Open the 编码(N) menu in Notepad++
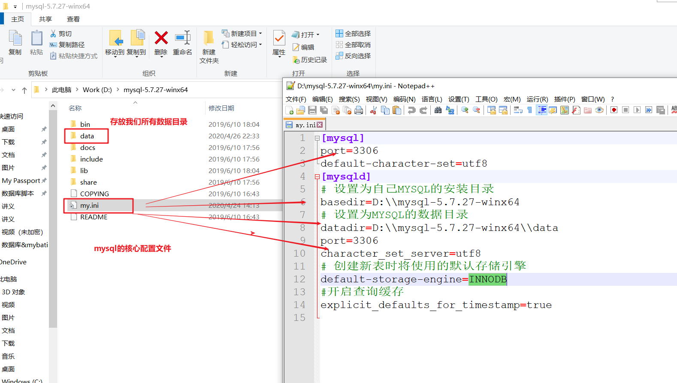The height and width of the screenshot is (383, 677). pyautogui.click(x=405, y=99)
